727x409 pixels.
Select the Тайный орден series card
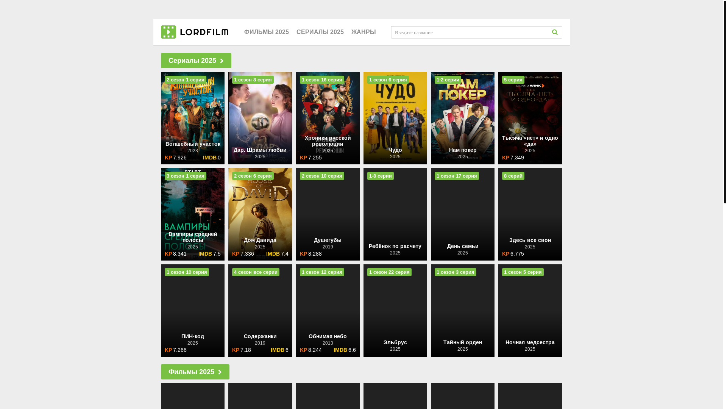tap(463, 311)
